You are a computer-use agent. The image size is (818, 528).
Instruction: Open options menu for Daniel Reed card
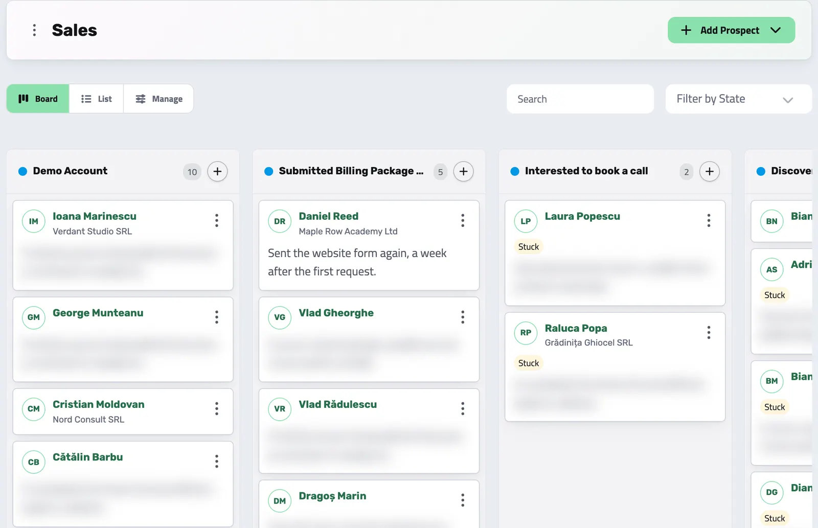[463, 220]
